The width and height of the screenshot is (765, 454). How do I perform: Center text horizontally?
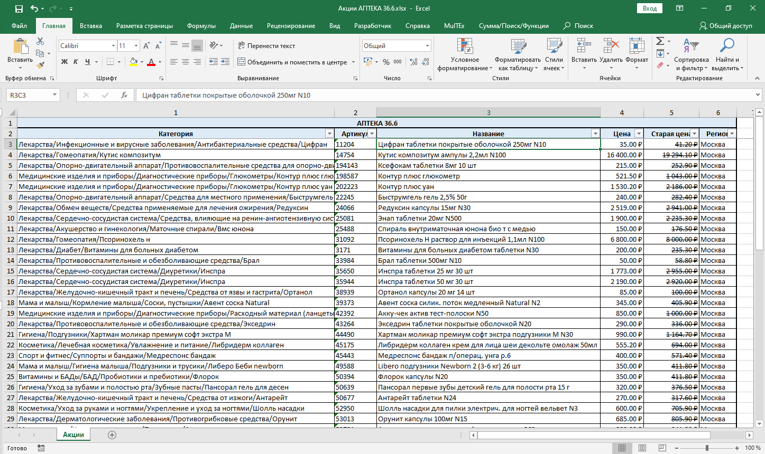point(186,62)
